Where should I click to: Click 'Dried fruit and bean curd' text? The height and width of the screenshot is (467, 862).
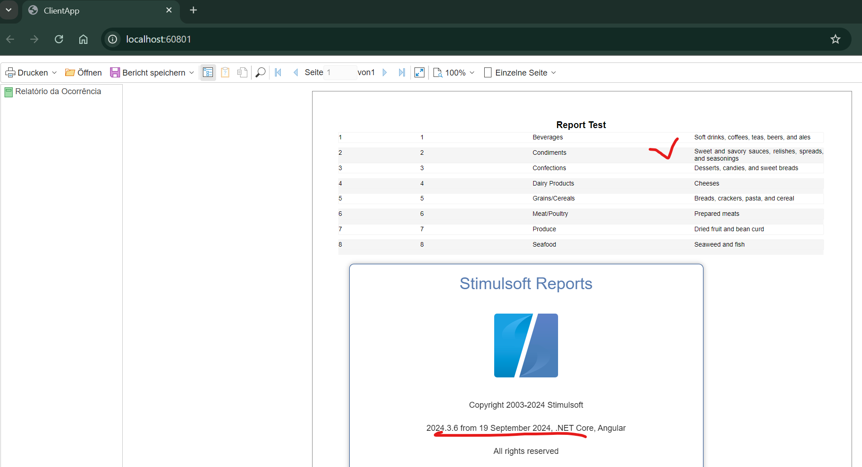coord(729,229)
